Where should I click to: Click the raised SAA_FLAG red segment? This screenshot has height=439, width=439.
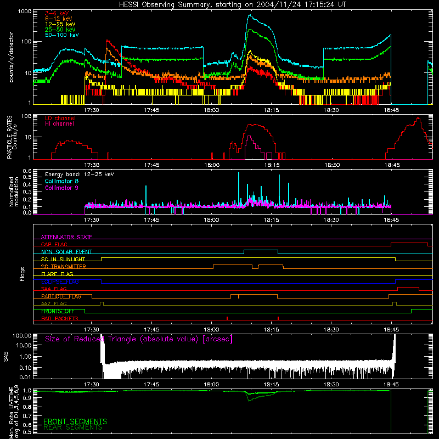[x=408, y=287]
